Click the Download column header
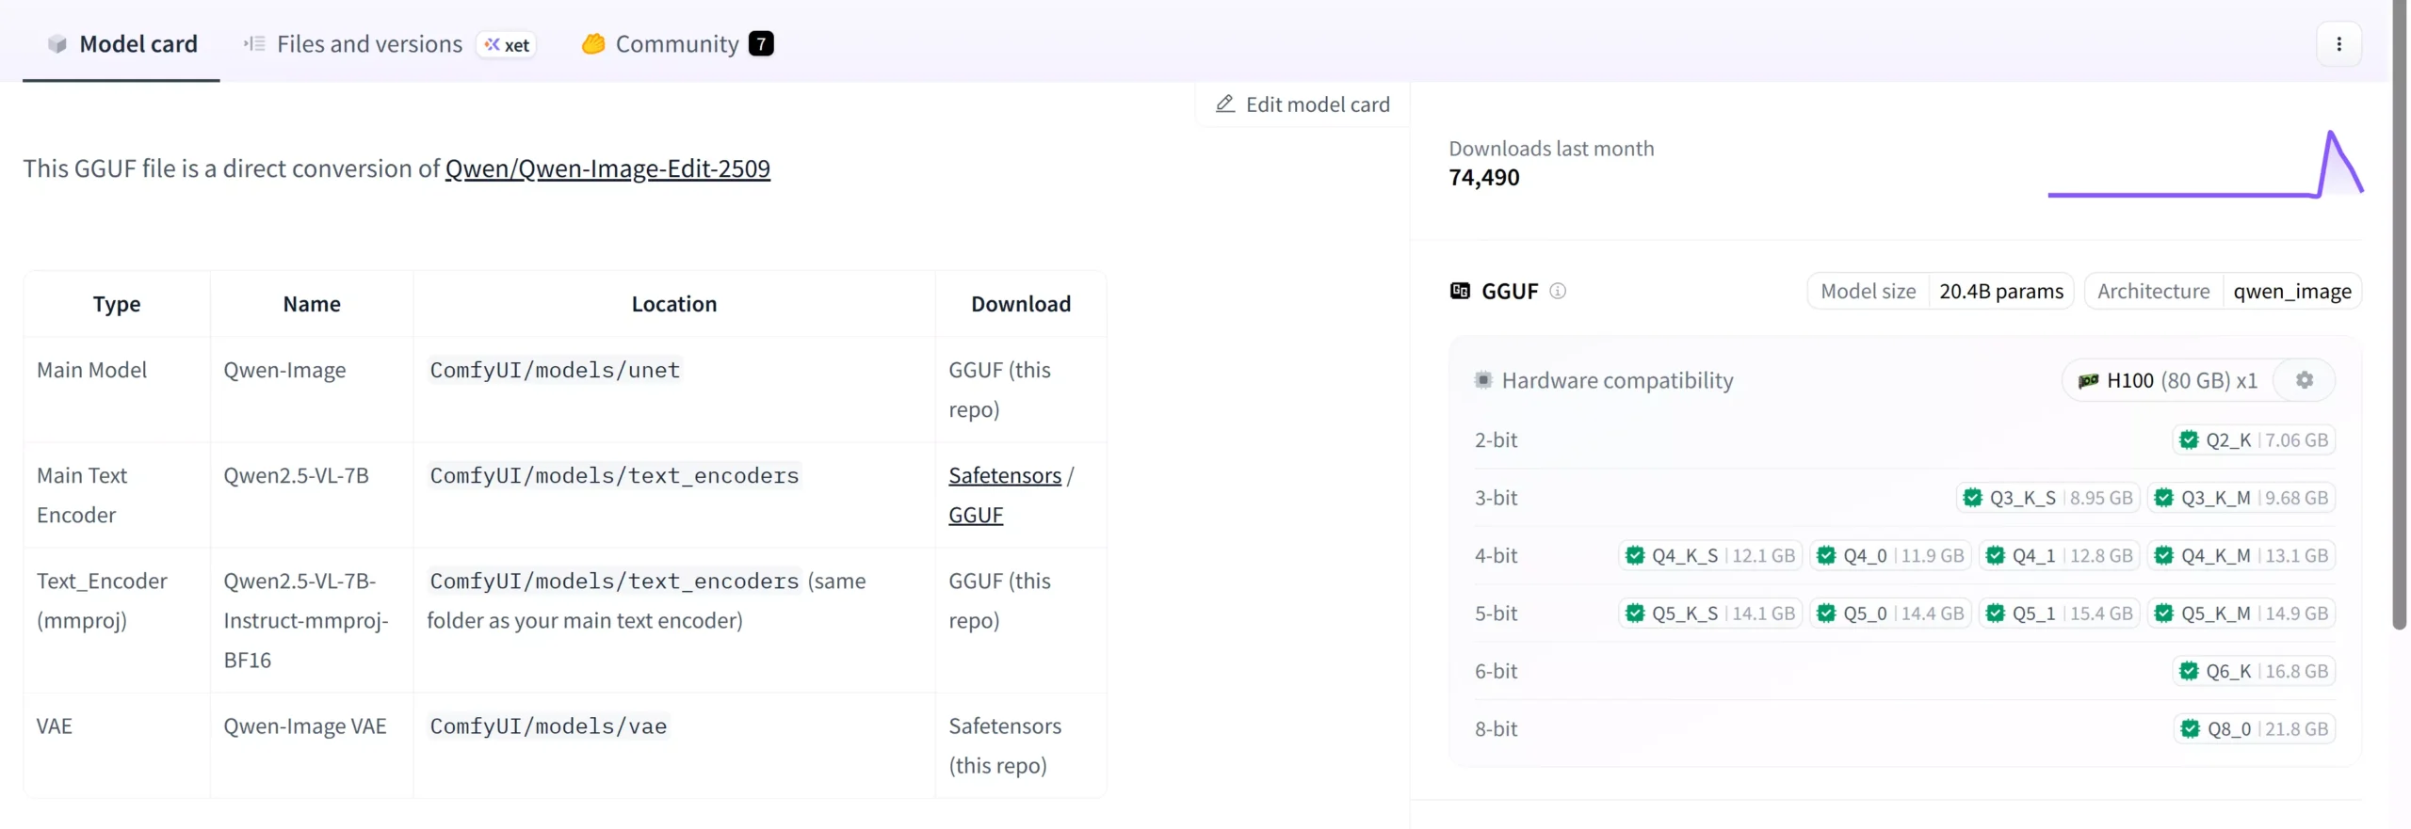The height and width of the screenshot is (829, 2411). pos(1021,304)
